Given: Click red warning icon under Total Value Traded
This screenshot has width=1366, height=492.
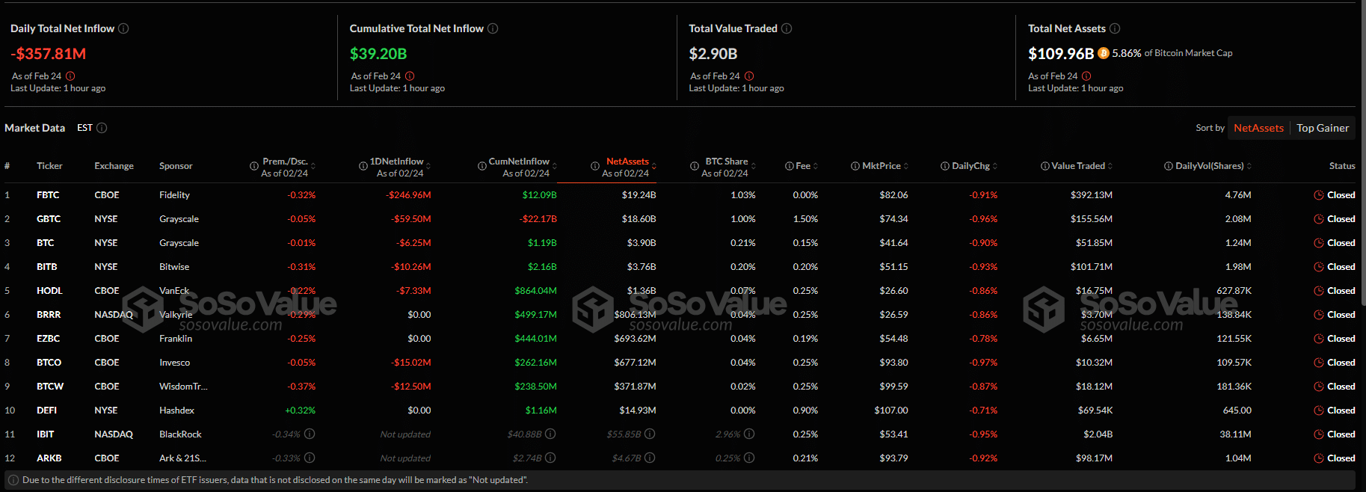Looking at the screenshot, I should (749, 76).
